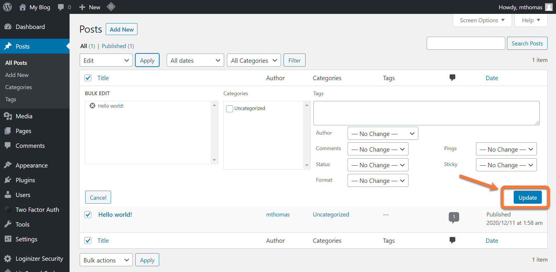Viewport: 556px width, 272px height.
Task: Expand the Bulk actions dropdown at bottom
Action: click(x=106, y=260)
